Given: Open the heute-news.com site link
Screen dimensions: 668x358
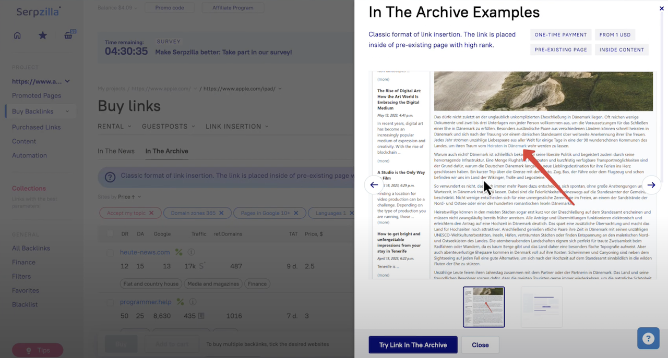Looking at the screenshot, I should pyautogui.click(x=145, y=252).
